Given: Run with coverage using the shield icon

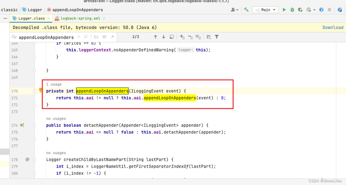Looking at the screenshot, I should (x=300, y=9).
